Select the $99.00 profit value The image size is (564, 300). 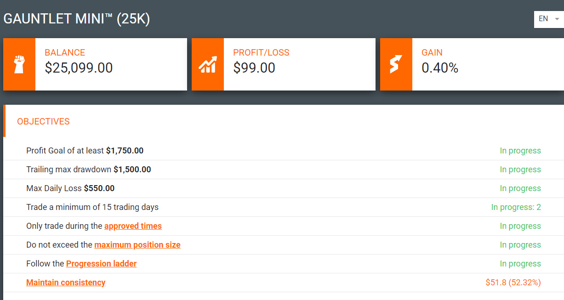[x=254, y=68]
